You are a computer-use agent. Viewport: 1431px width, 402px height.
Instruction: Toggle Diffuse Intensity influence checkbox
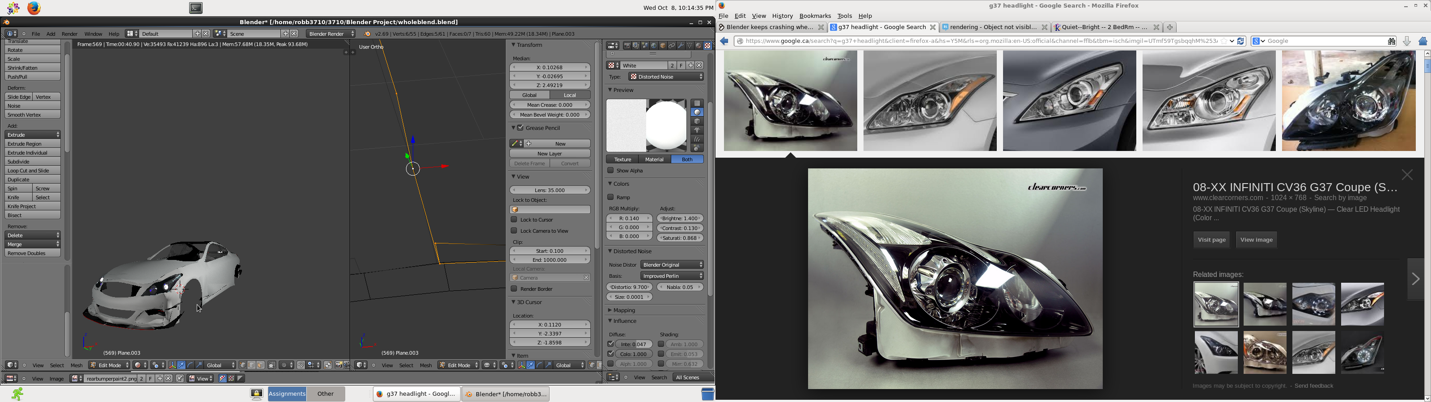610,344
